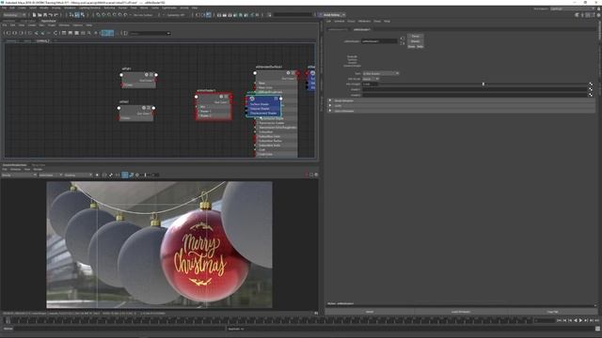Toggle the Attribute Editor icon at top right
Screen dimensions: 602x338
(x=587, y=15)
